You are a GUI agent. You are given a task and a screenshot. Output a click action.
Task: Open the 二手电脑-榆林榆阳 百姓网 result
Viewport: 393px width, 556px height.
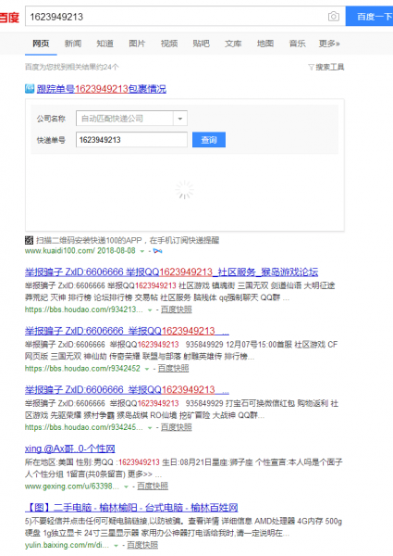pyautogui.click(x=131, y=508)
